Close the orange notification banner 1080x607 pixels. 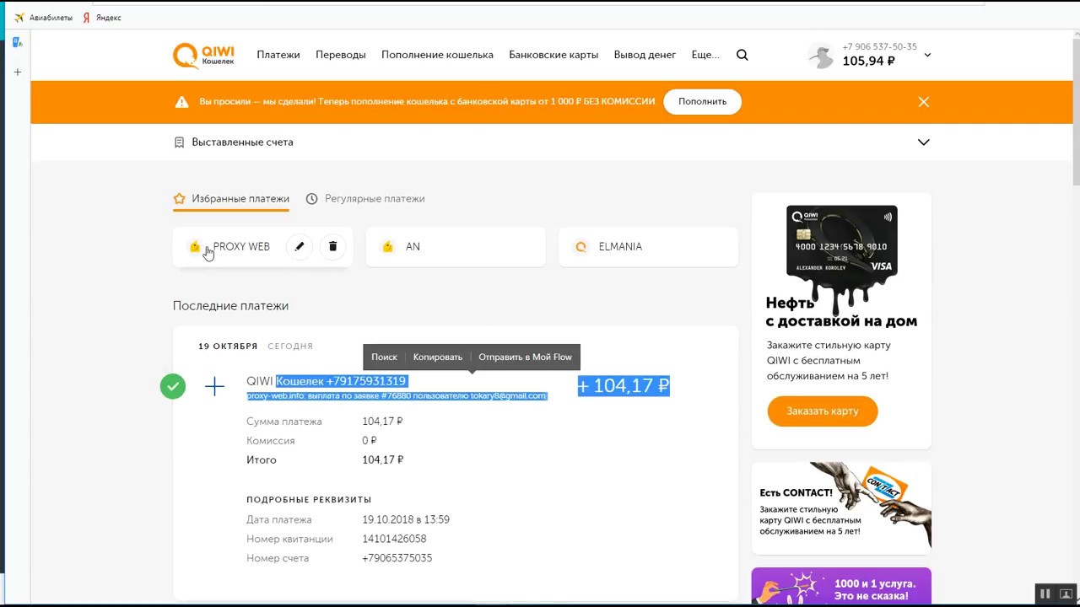[924, 102]
